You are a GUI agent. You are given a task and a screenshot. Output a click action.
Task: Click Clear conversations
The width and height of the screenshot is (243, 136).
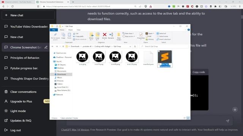click(20, 92)
